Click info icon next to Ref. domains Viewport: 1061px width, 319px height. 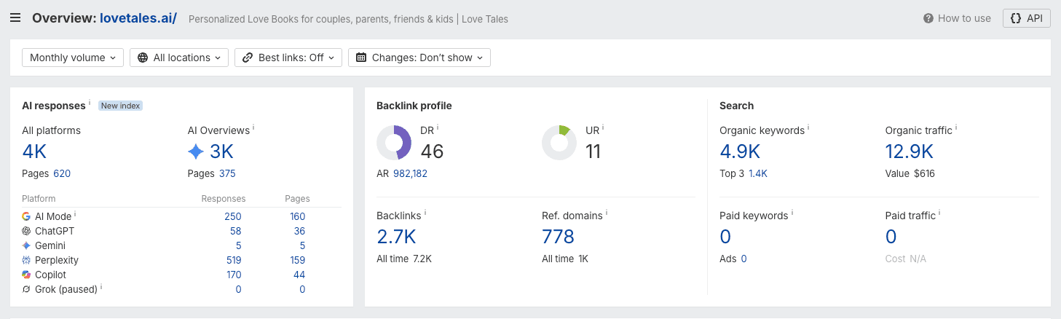click(606, 213)
